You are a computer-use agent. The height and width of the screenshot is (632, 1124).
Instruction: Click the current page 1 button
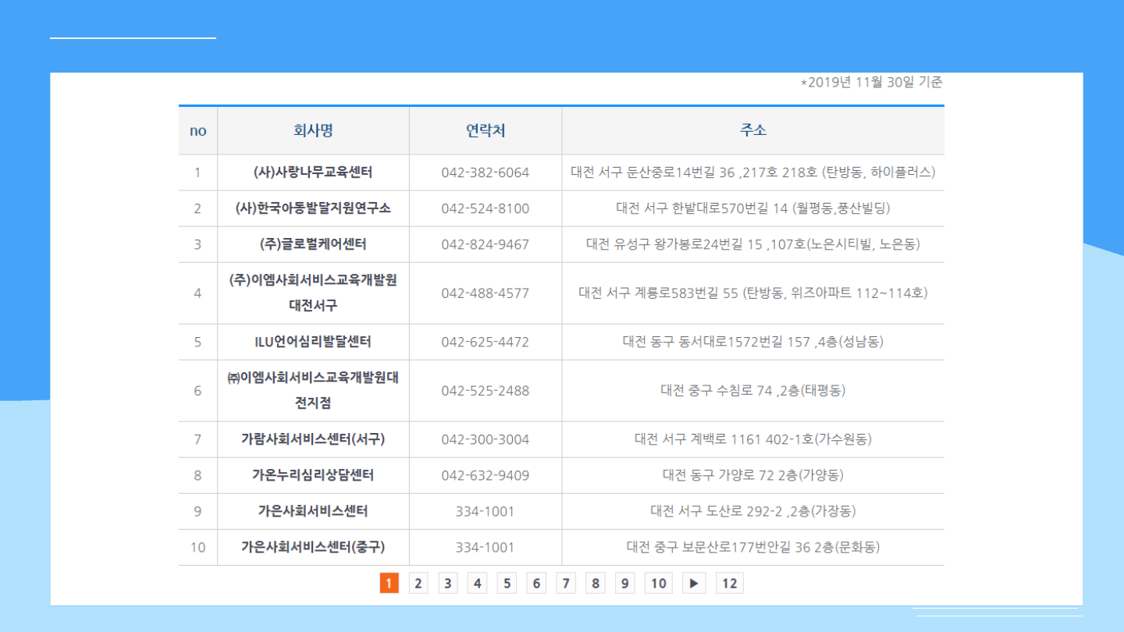coord(389,583)
